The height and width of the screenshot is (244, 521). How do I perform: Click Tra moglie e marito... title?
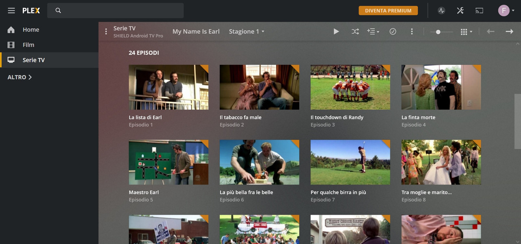[427, 192]
